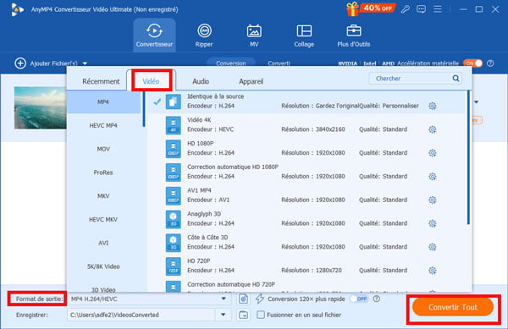Switch to the Audio tab
Image resolution: width=508 pixels, height=329 pixels.
[201, 81]
